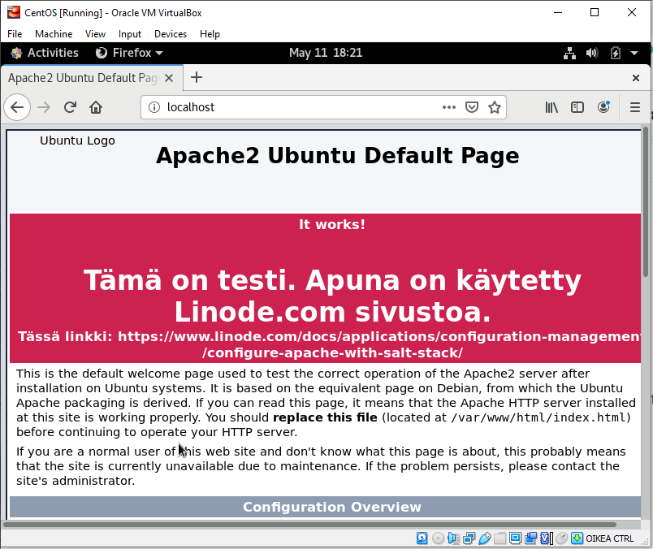Go to the Firefox home page
The height and width of the screenshot is (549, 653).
pyautogui.click(x=96, y=107)
